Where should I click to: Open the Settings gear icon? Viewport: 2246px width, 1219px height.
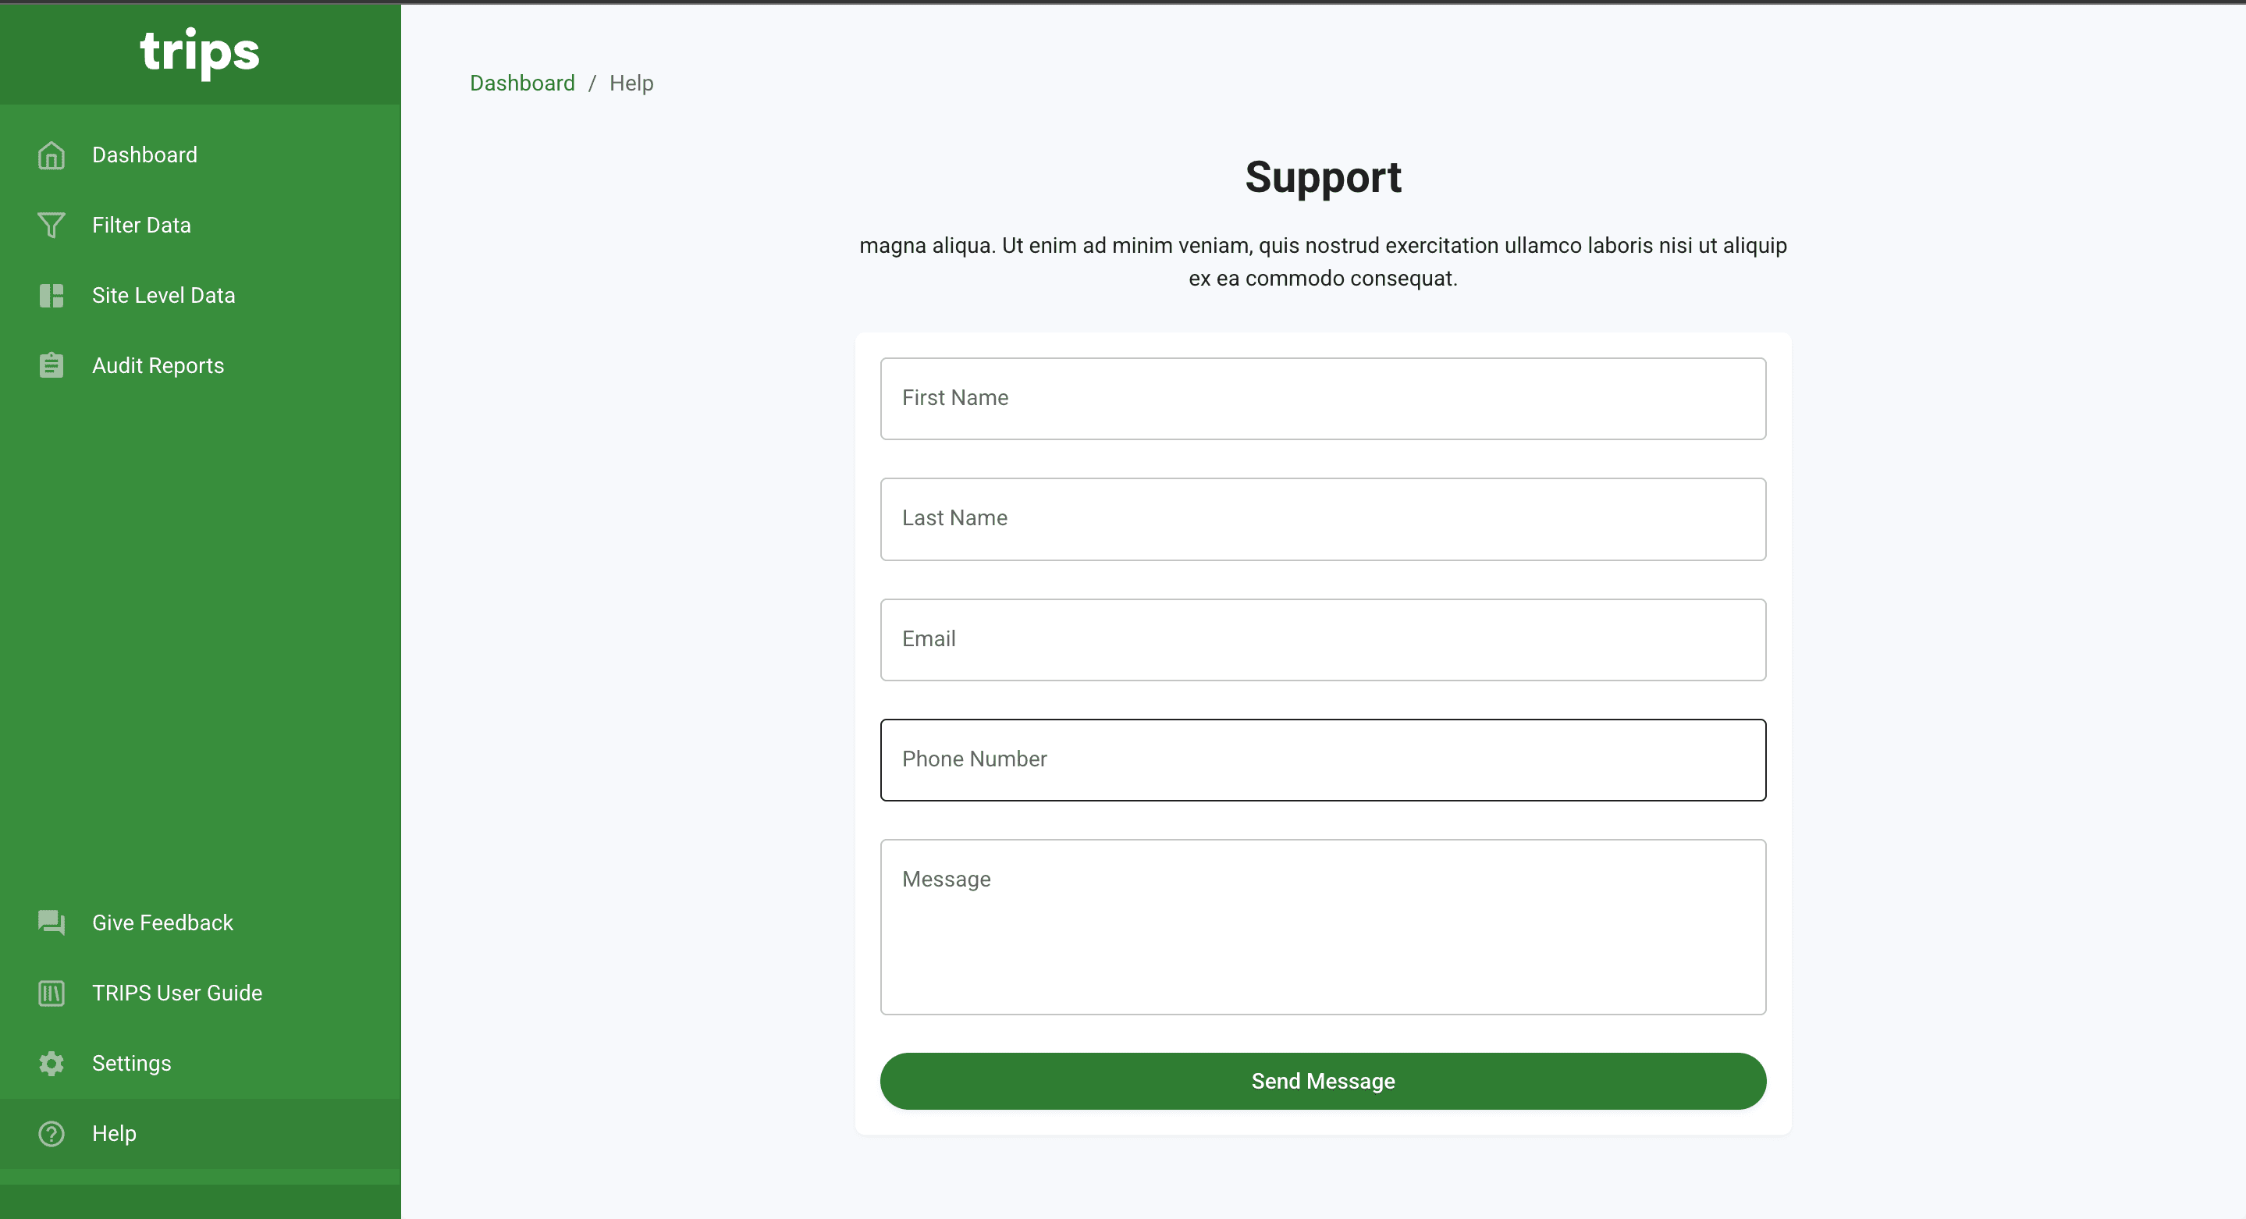(x=52, y=1063)
